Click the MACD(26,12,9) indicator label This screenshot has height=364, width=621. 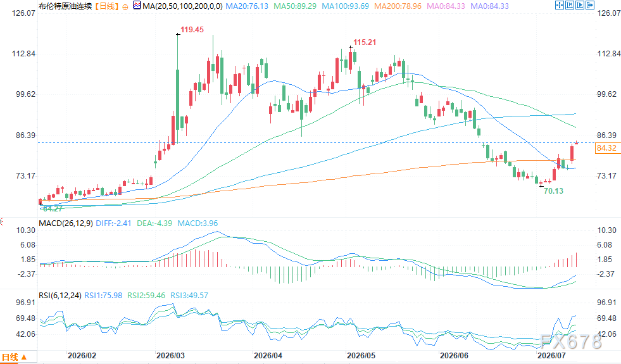66,223
